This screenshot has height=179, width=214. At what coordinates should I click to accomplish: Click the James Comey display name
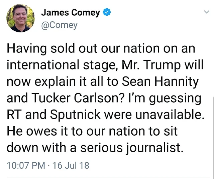[x=71, y=13]
